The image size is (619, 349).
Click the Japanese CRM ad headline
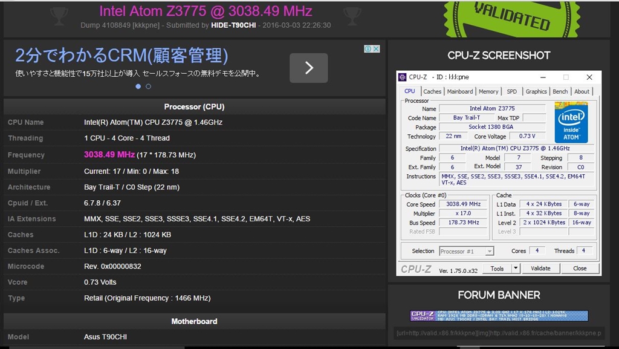coord(122,55)
